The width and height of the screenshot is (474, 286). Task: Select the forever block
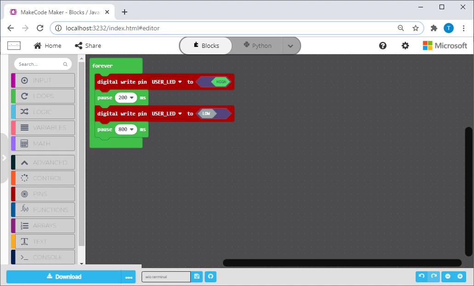point(103,66)
